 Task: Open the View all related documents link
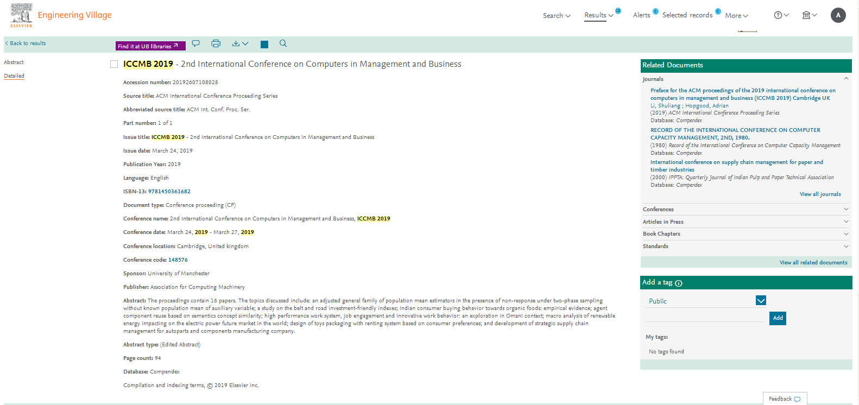pyautogui.click(x=813, y=263)
